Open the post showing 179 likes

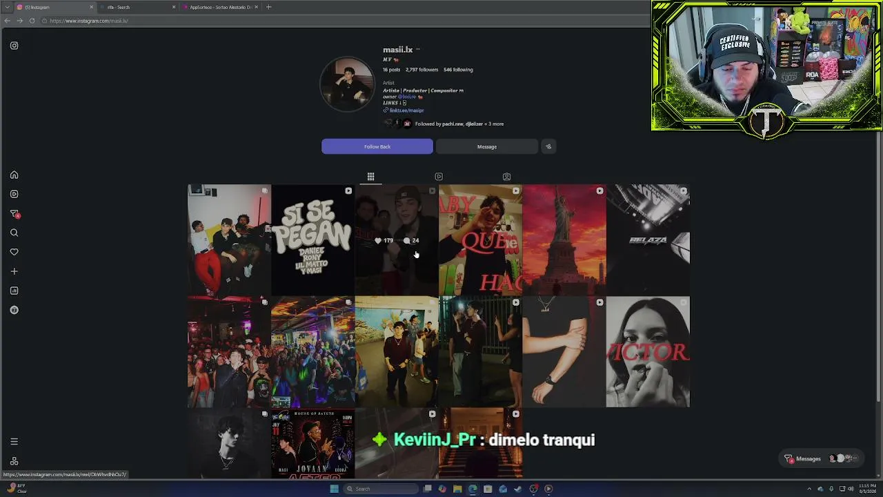pos(397,240)
